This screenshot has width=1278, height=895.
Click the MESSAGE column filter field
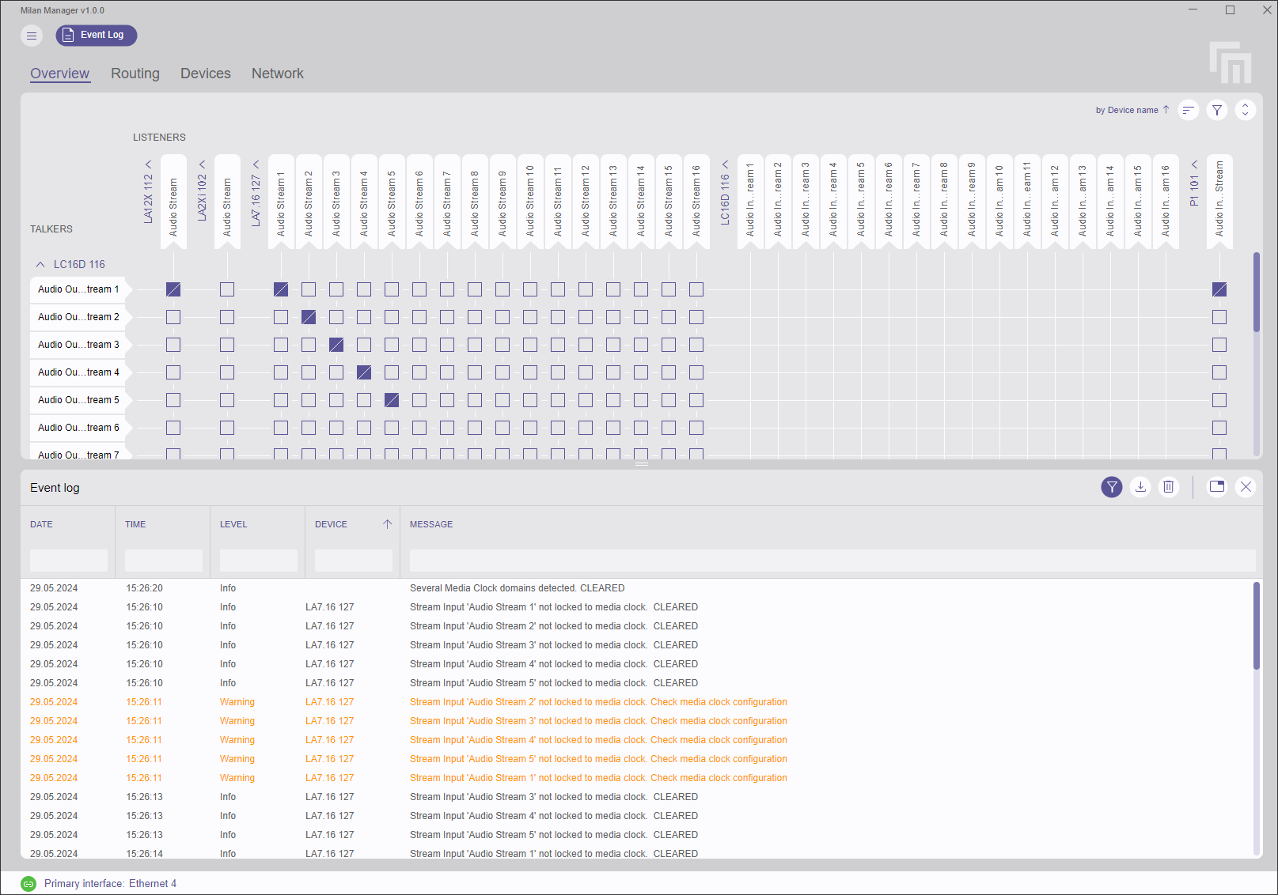[832, 561]
